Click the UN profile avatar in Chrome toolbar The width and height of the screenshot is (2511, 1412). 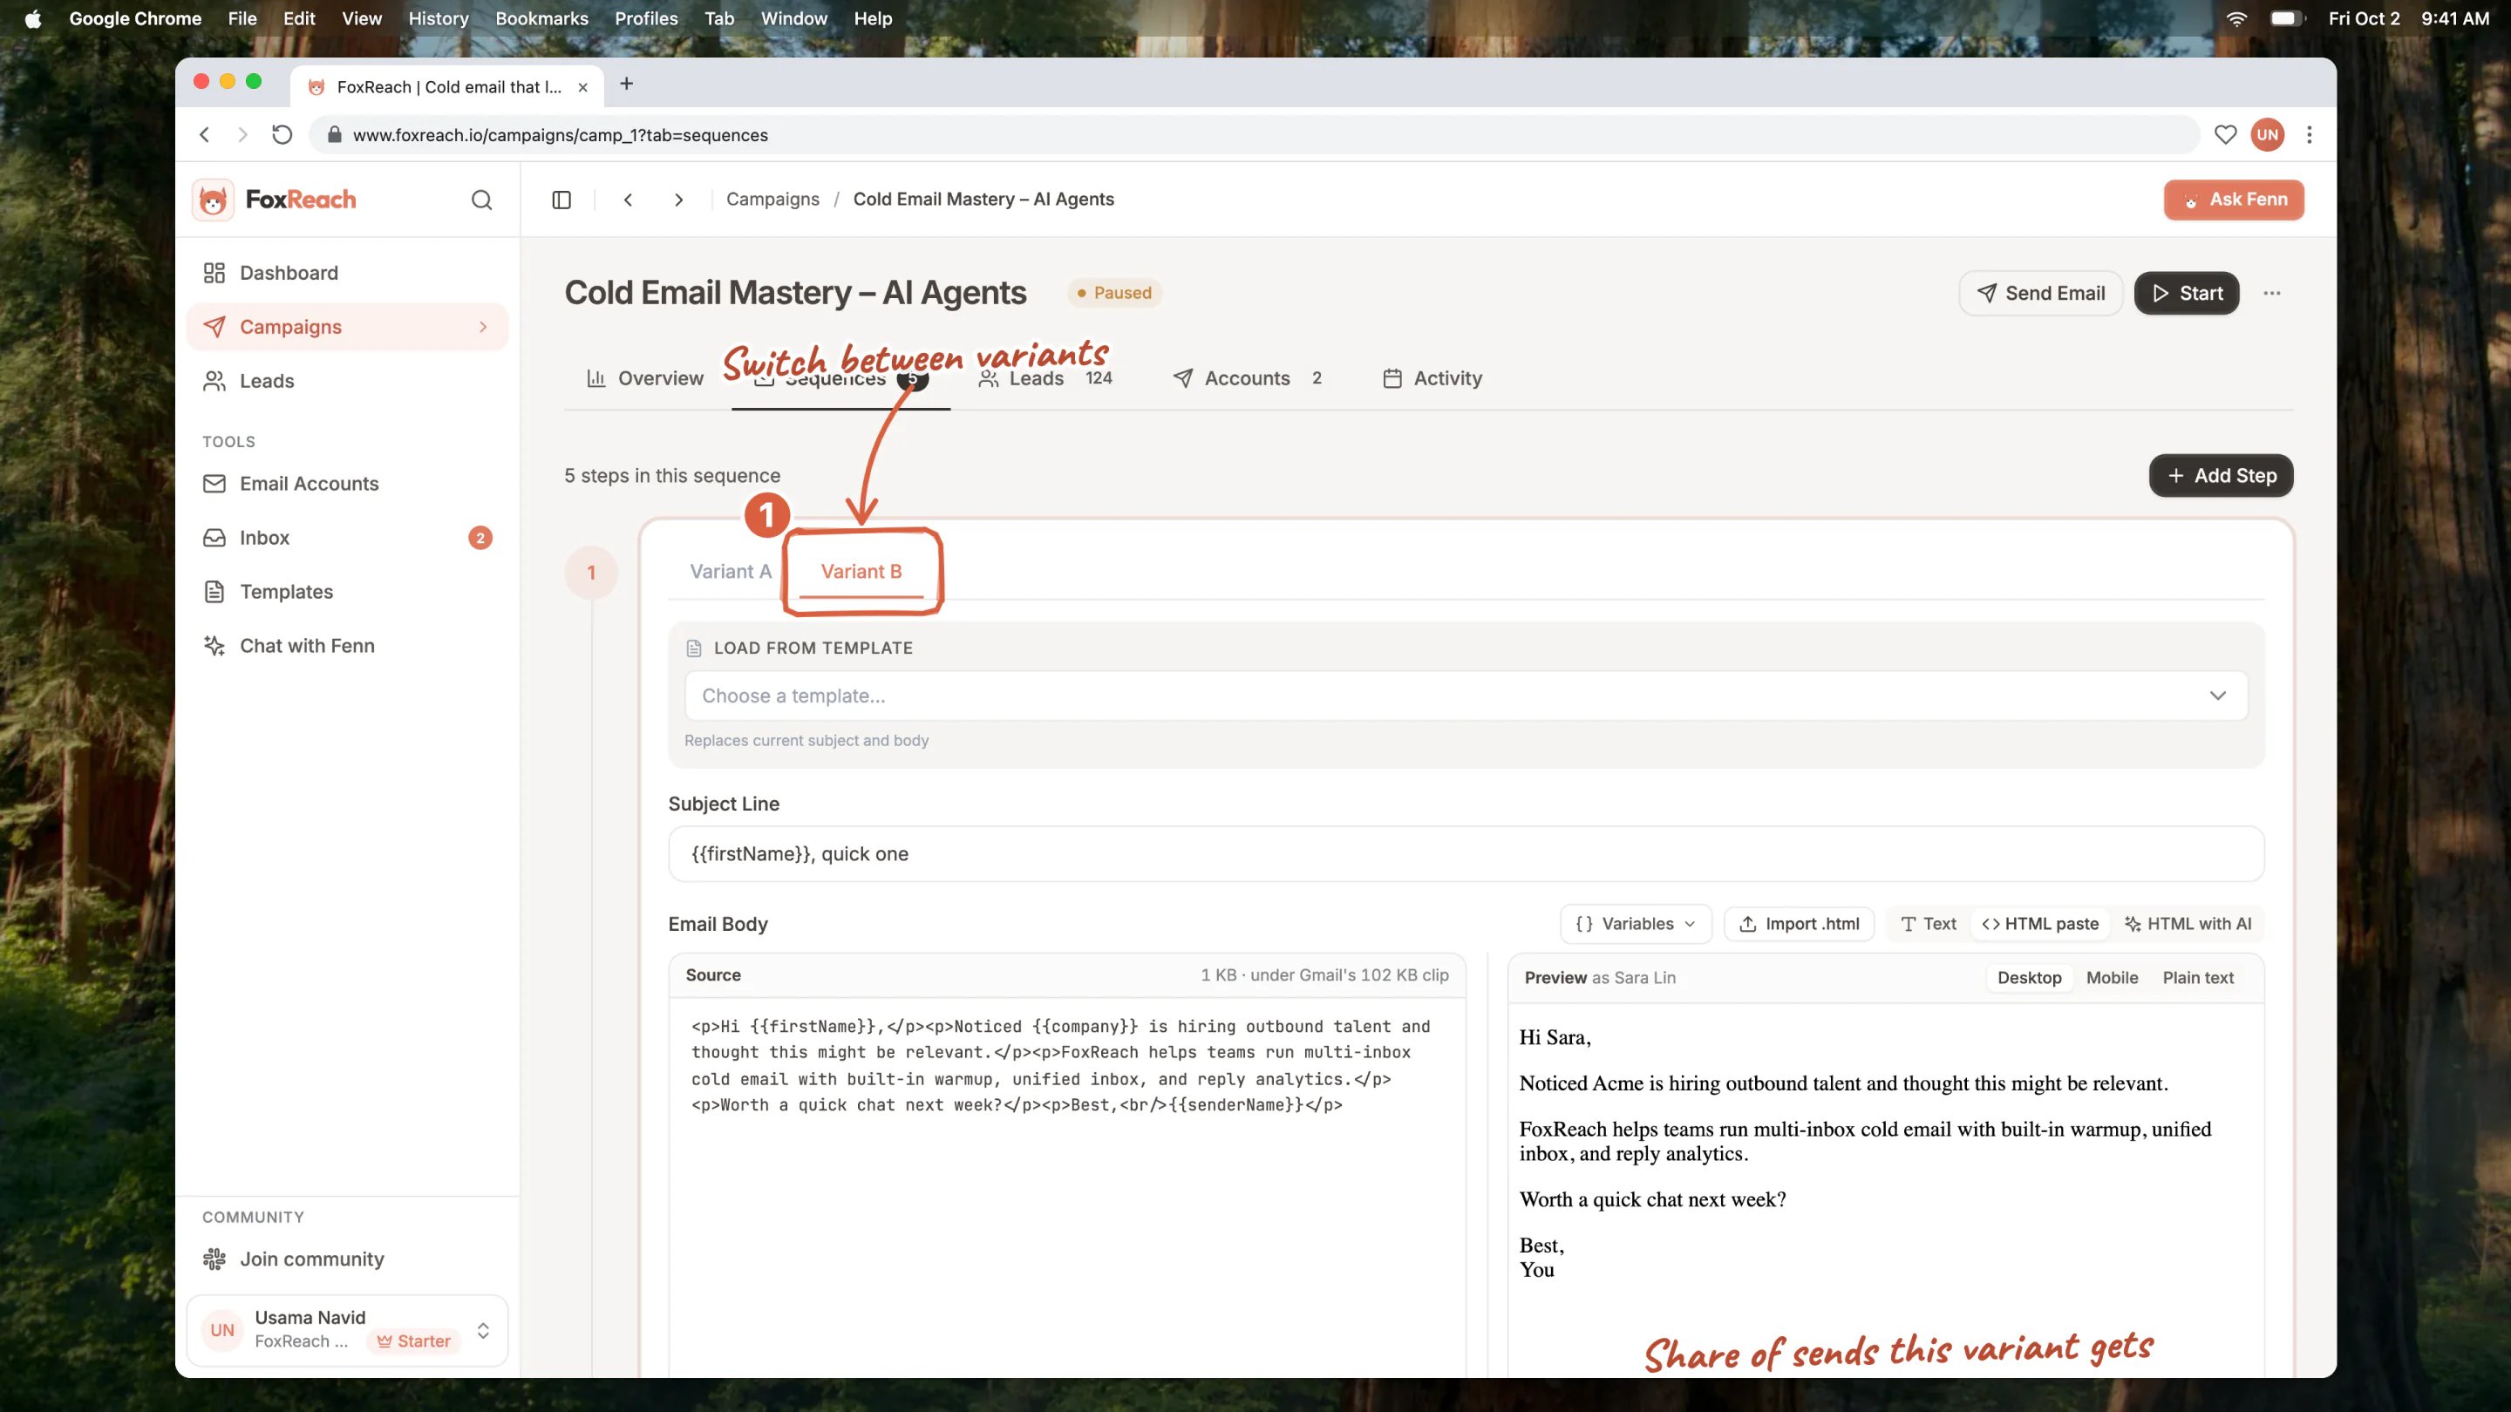point(2267,135)
